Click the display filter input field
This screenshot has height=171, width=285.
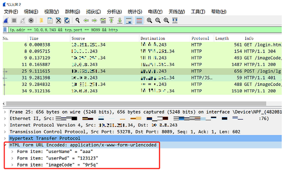coord(145,30)
